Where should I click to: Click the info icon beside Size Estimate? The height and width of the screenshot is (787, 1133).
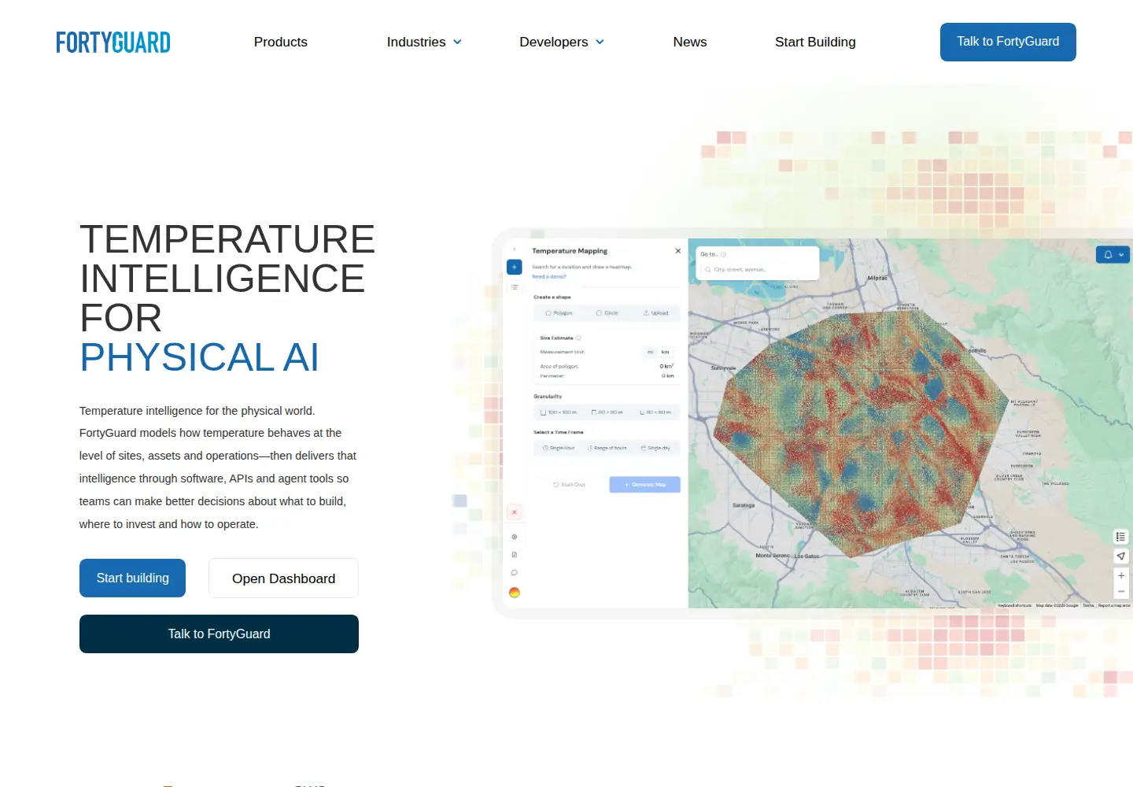click(578, 338)
